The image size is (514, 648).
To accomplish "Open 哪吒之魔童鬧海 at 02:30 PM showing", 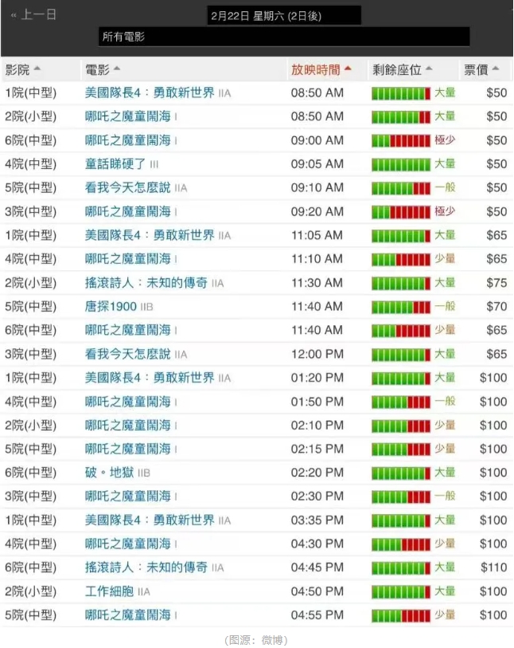I will pyautogui.click(x=128, y=496).
